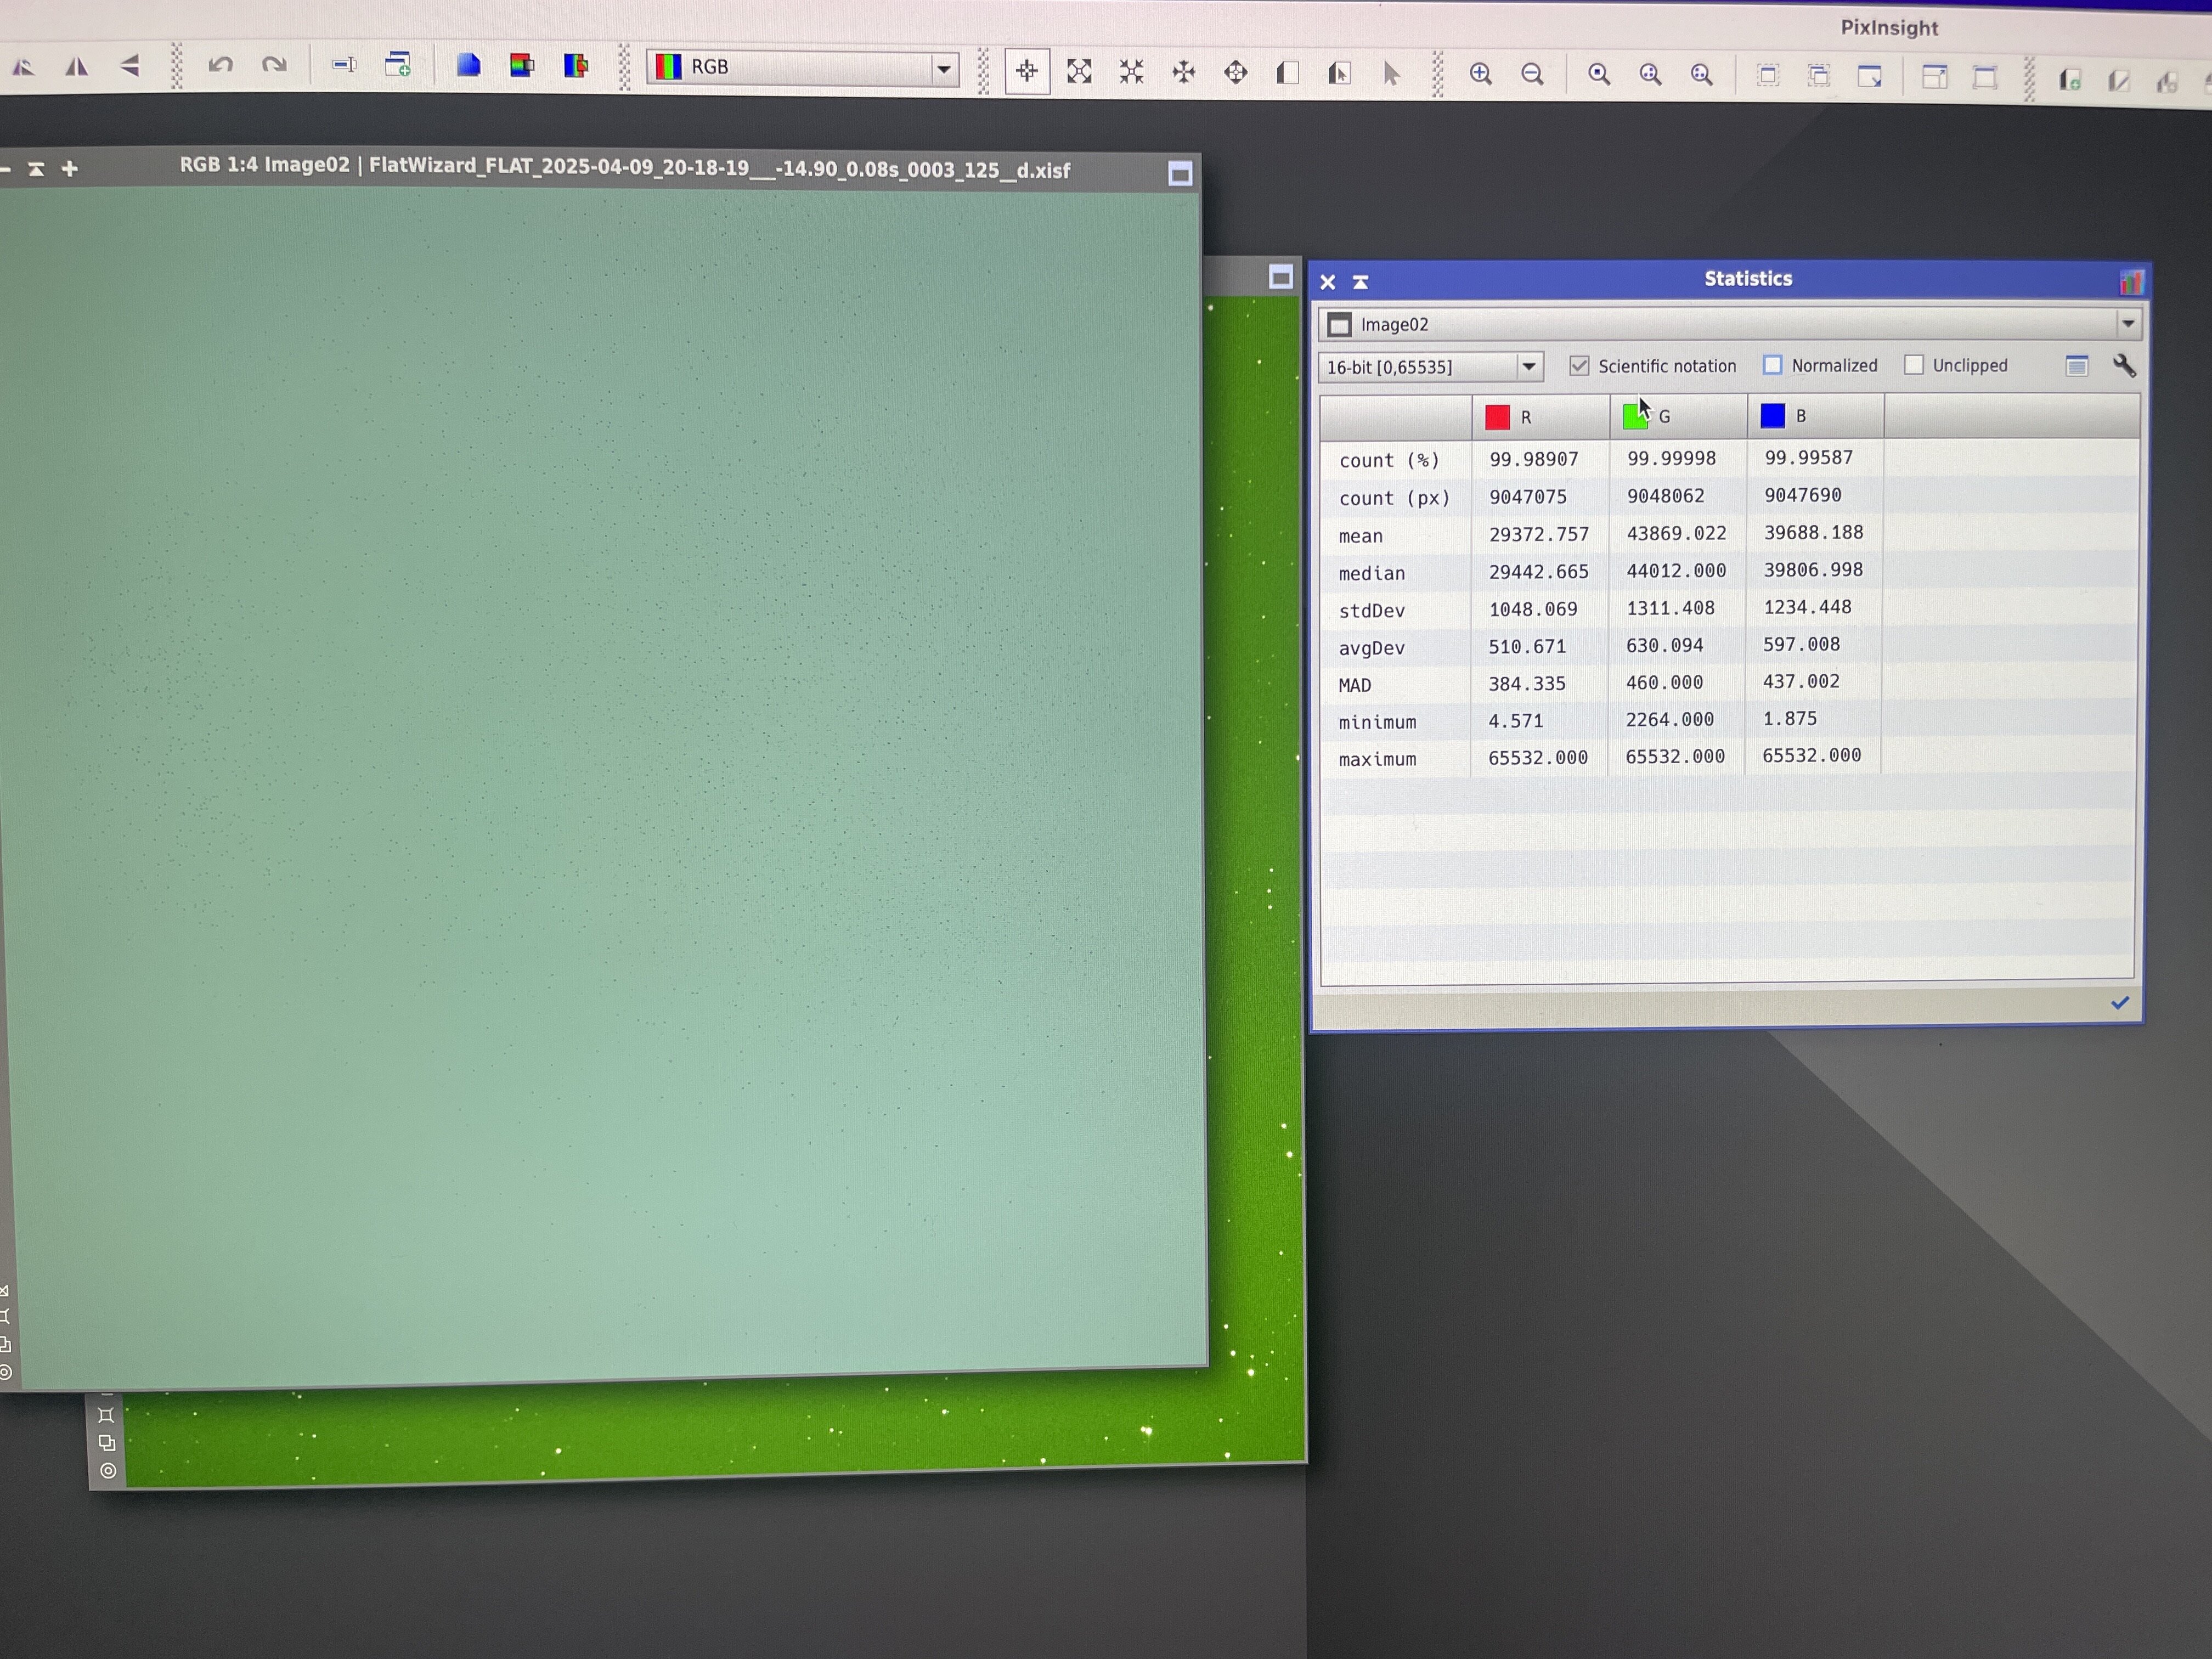This screenshot has width=2212, height=1659.
Task: Click the red R channel swatch
Action: pos(1497,417)
